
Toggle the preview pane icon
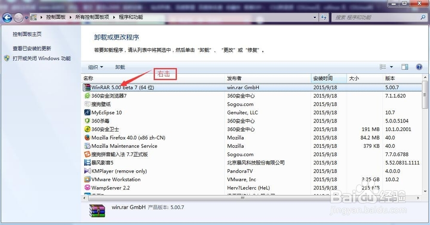point(405,67)
